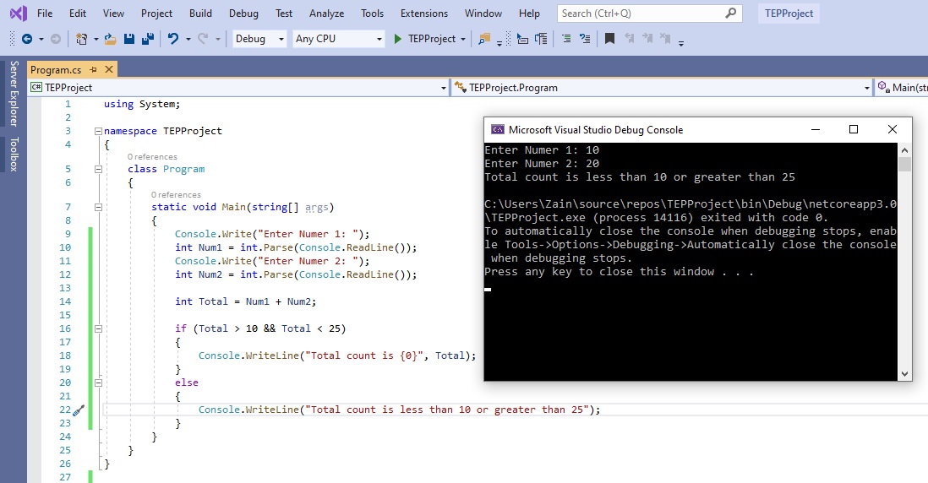Image resolution: width=928 pixels, height=483 pixels.
Task: Click the Find in Files icon
Action: pyautogui.click(x=484, y=39)
